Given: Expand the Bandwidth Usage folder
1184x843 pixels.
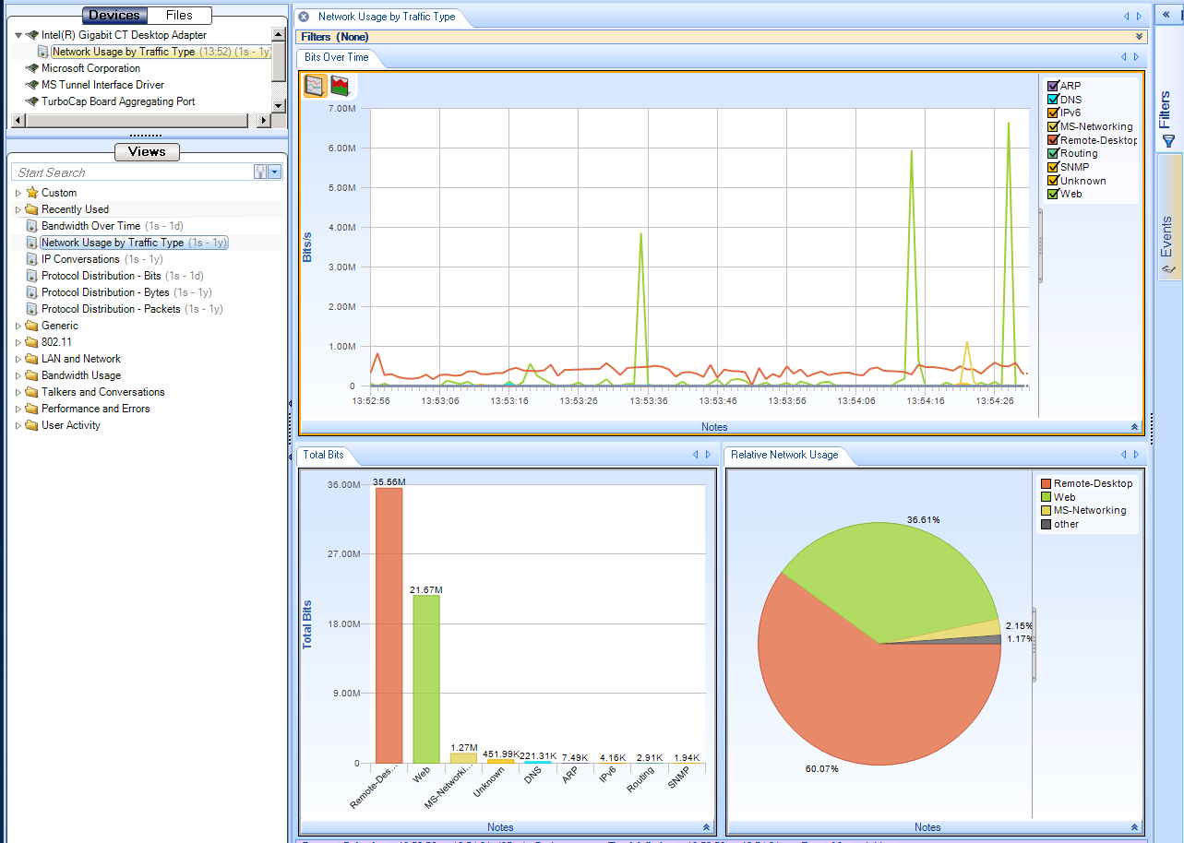Looking at the screenshot, I should (x=18, y=375).
